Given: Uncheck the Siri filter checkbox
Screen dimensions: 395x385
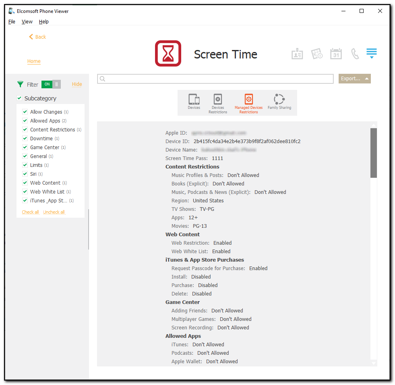Looking at the screenshot, I should pyautogui.click(x=25, y=174).
